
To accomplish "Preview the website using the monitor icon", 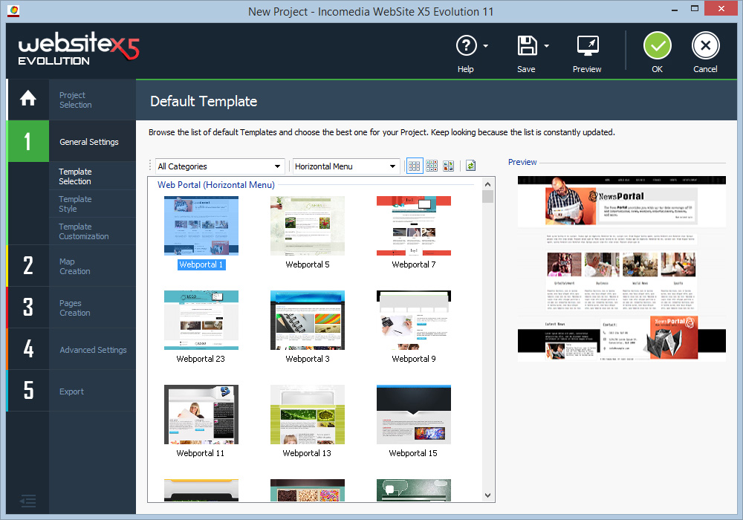I will coord(586,46).
